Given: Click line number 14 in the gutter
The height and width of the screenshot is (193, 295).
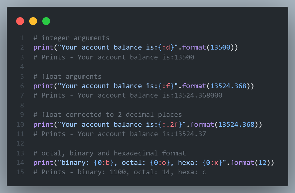Looking at the screenshot, I should (x=20, y=162).
